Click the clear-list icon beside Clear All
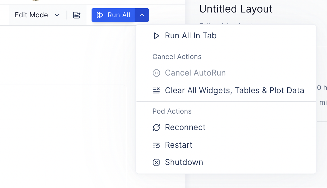Image resolution: width=327 pixels, height=188 pixels. (x=156, y=90)
